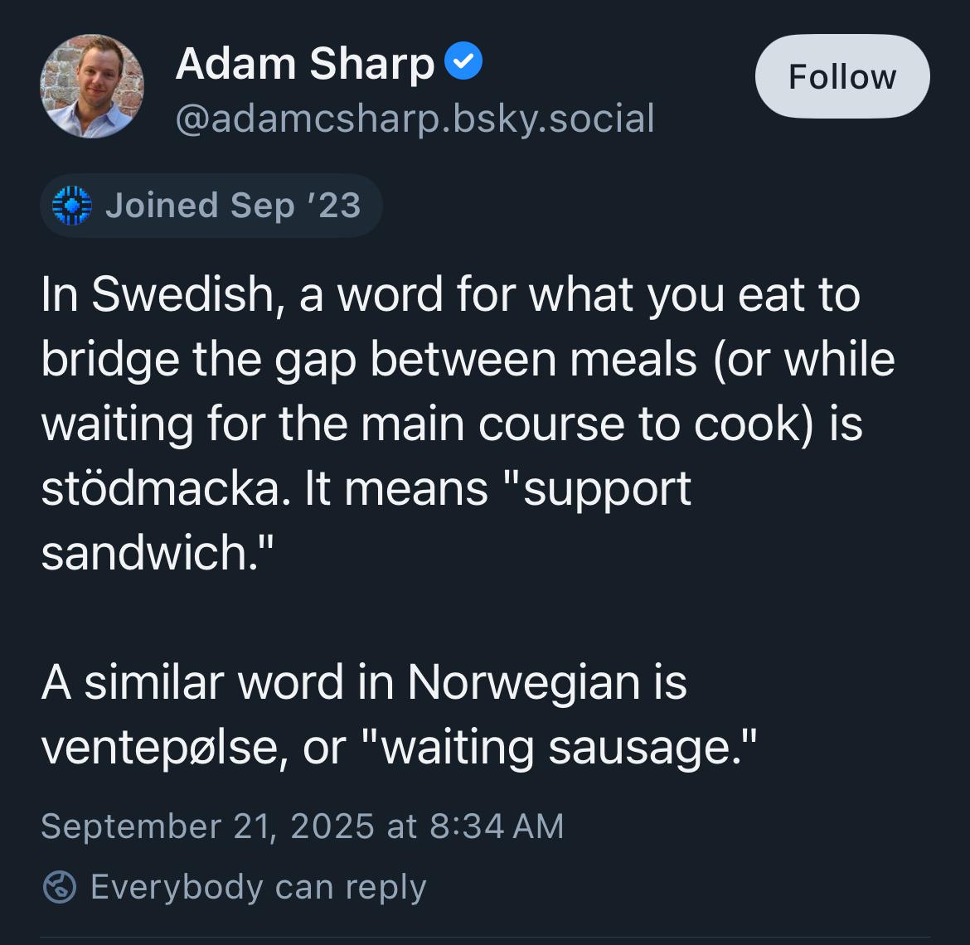This screenshot has width=970, height=945.
Task: Click the blue verified checkmark badge
Action: (x=464, y=61)
